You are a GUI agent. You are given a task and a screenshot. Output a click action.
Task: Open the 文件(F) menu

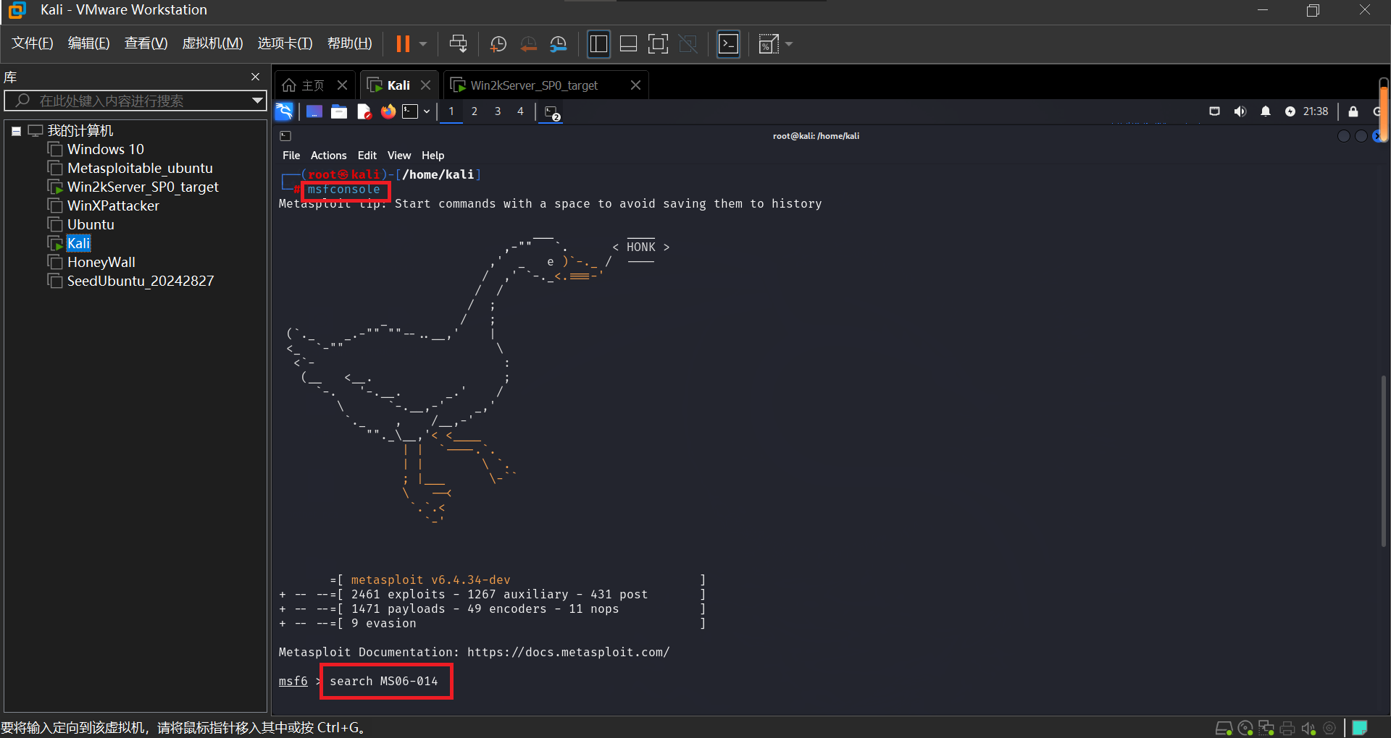[x=33, y=43]
